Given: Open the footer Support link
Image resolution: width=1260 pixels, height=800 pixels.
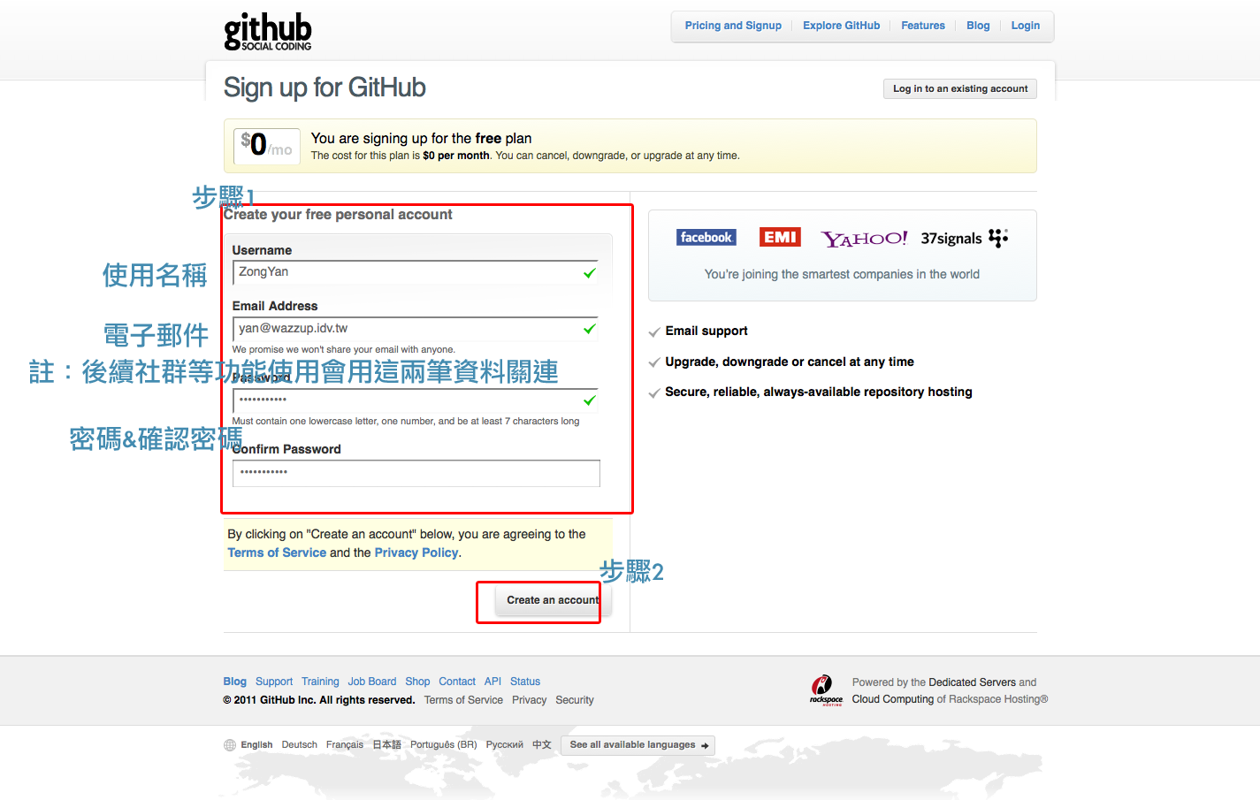Looking at the screenshot, I should coord(274,682).
